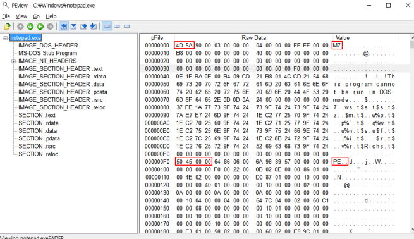Expand the IMAGE_NT_HEADERS node
The width and height of the screenshot is (414, 239).
tap(13, 61)
